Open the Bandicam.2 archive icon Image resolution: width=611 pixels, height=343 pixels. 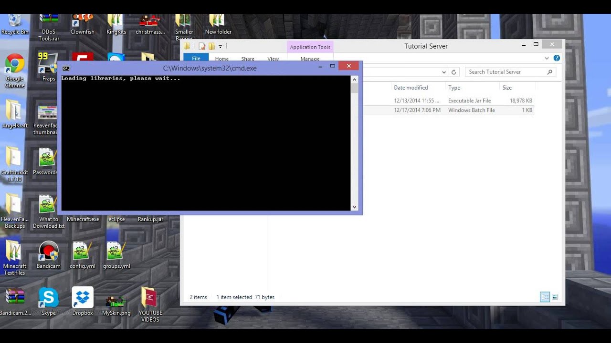[x=15, y=302]
